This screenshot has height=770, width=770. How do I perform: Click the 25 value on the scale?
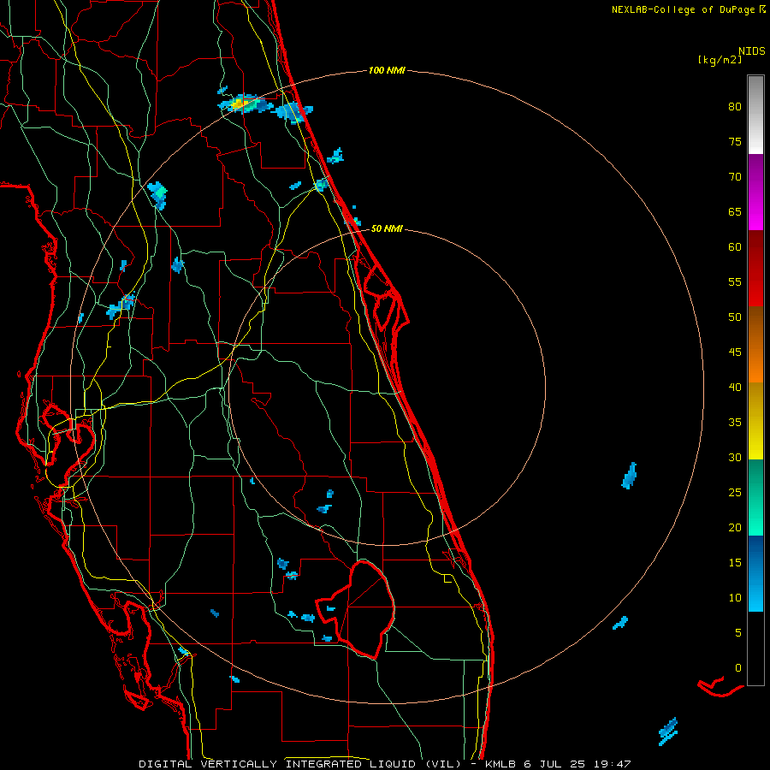(735, 493)
